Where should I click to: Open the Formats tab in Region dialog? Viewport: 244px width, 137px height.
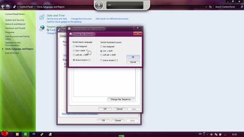tap(63, 36)
